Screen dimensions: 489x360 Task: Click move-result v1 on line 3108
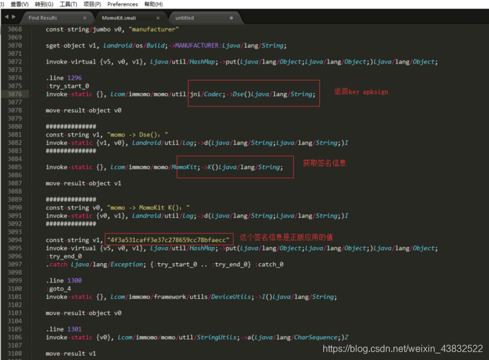pos(71,354)
